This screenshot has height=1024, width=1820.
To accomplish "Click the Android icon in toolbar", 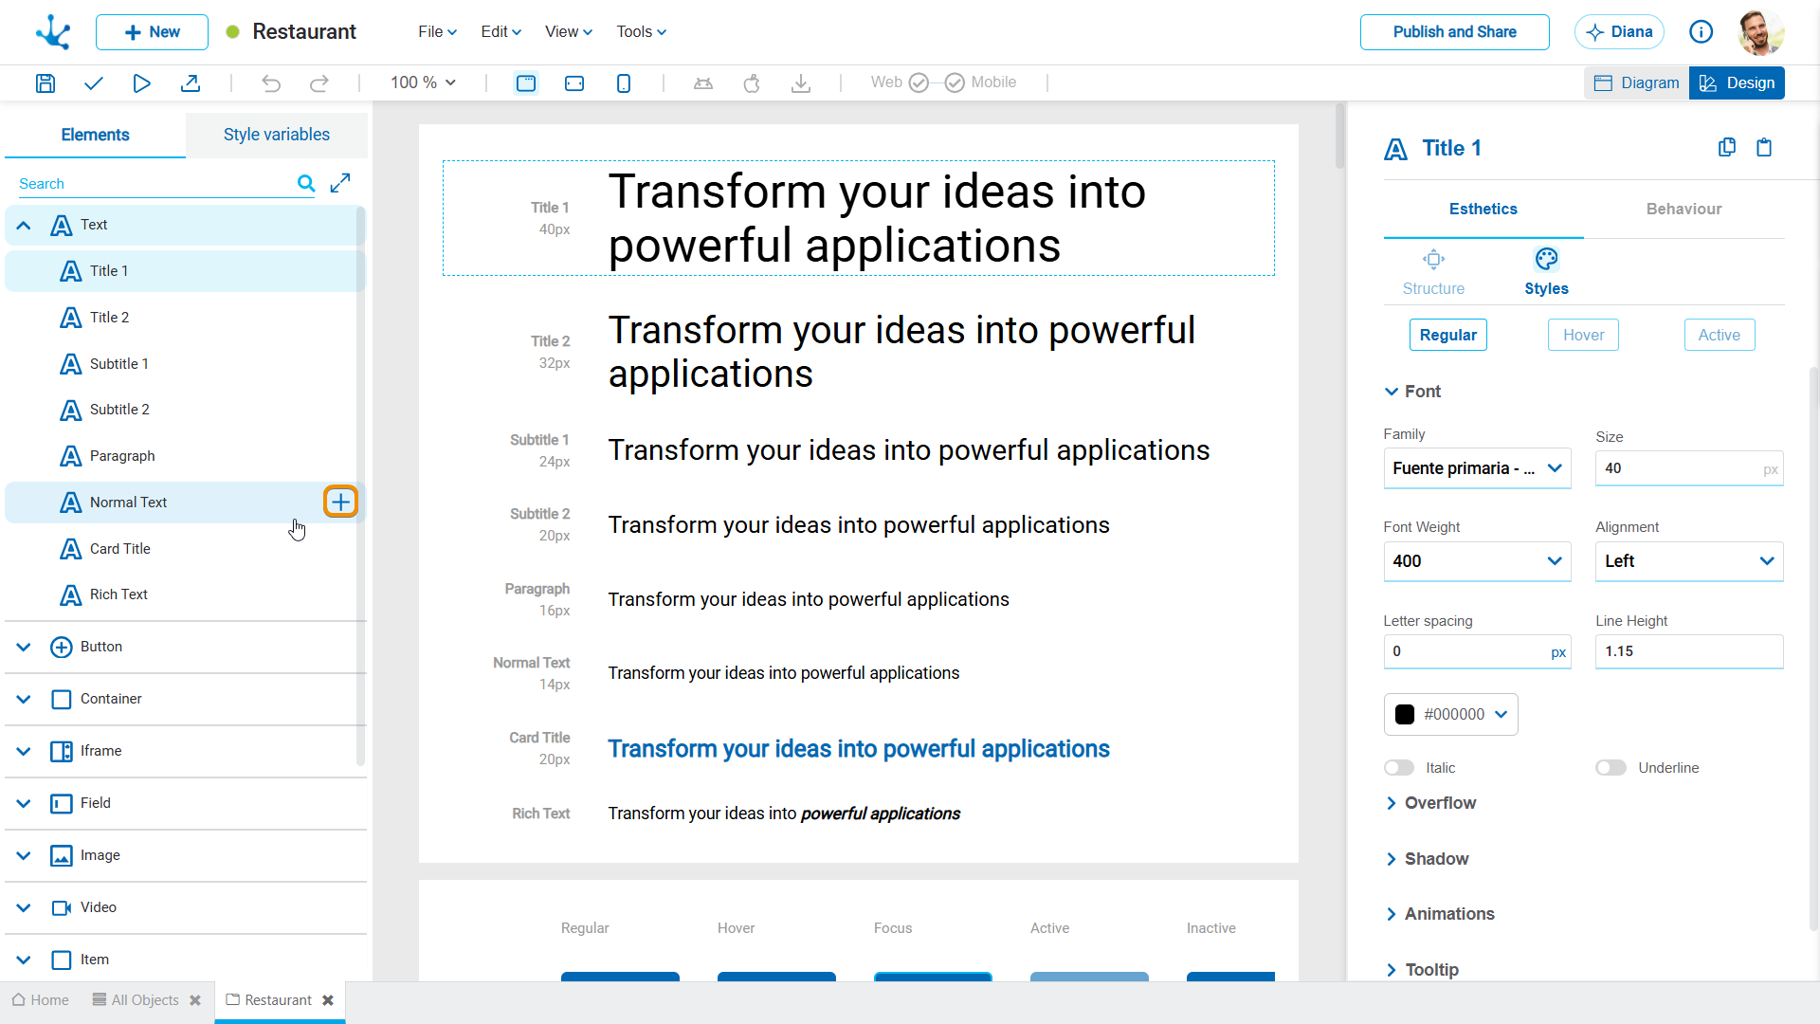I will pos(703,83).
